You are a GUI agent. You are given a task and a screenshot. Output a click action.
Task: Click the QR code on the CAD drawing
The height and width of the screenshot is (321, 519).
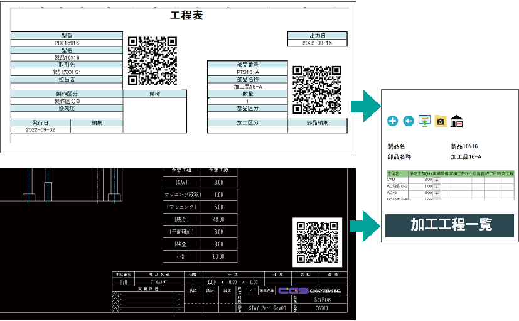click(x=318, y=242)
